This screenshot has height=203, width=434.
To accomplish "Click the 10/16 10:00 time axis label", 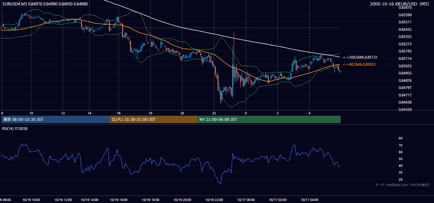I will coord(31,200).
